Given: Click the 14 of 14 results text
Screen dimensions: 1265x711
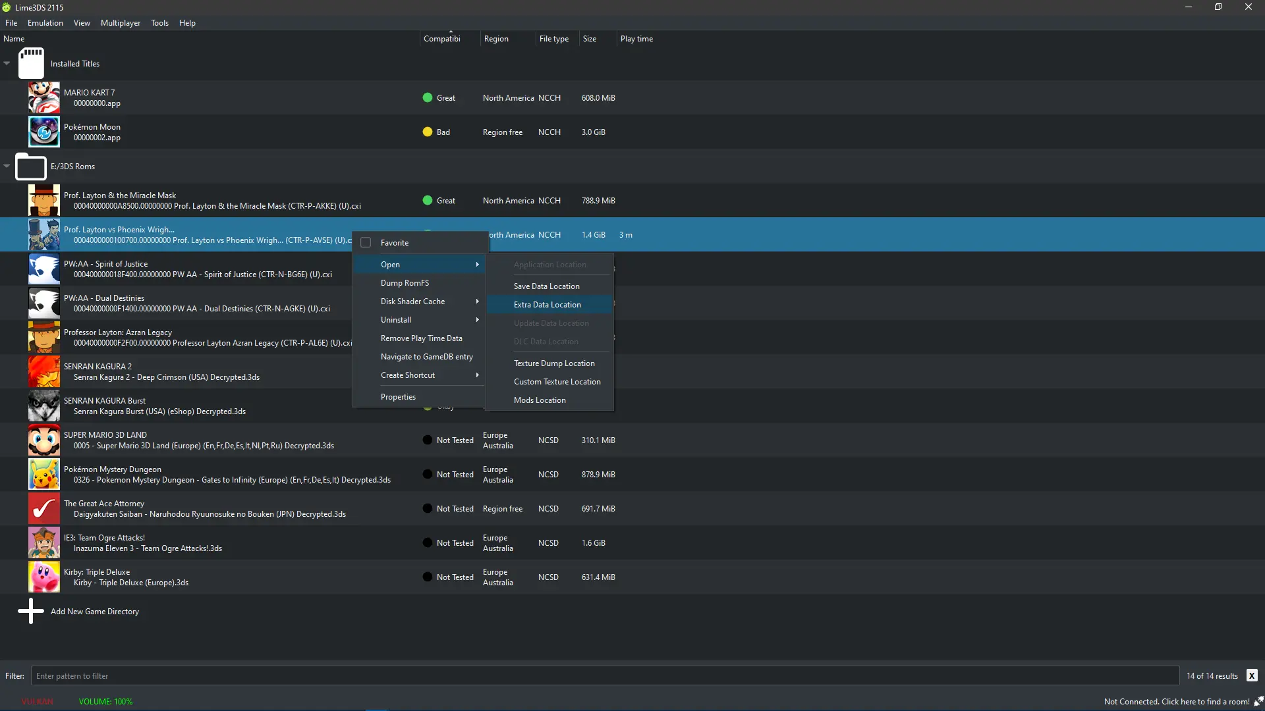Looking at the screenshot, I should 1212,675.
